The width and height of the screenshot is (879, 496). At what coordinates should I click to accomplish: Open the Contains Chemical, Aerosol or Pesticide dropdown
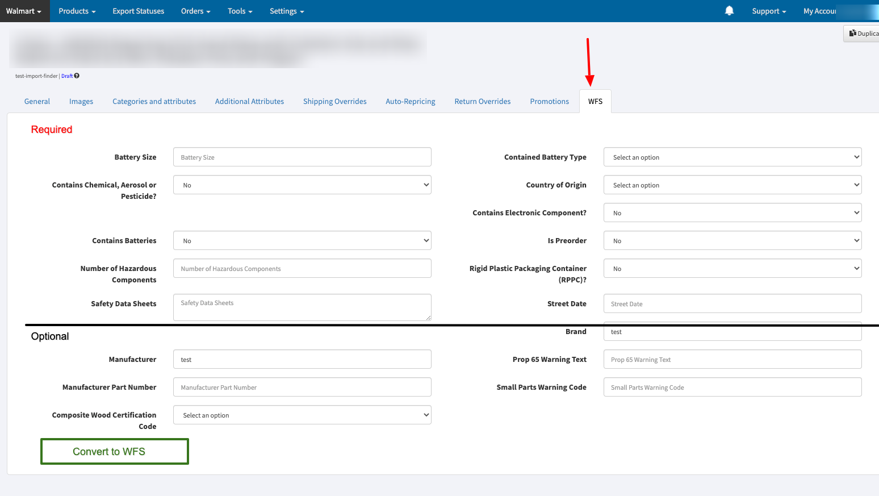pos(302,185)
